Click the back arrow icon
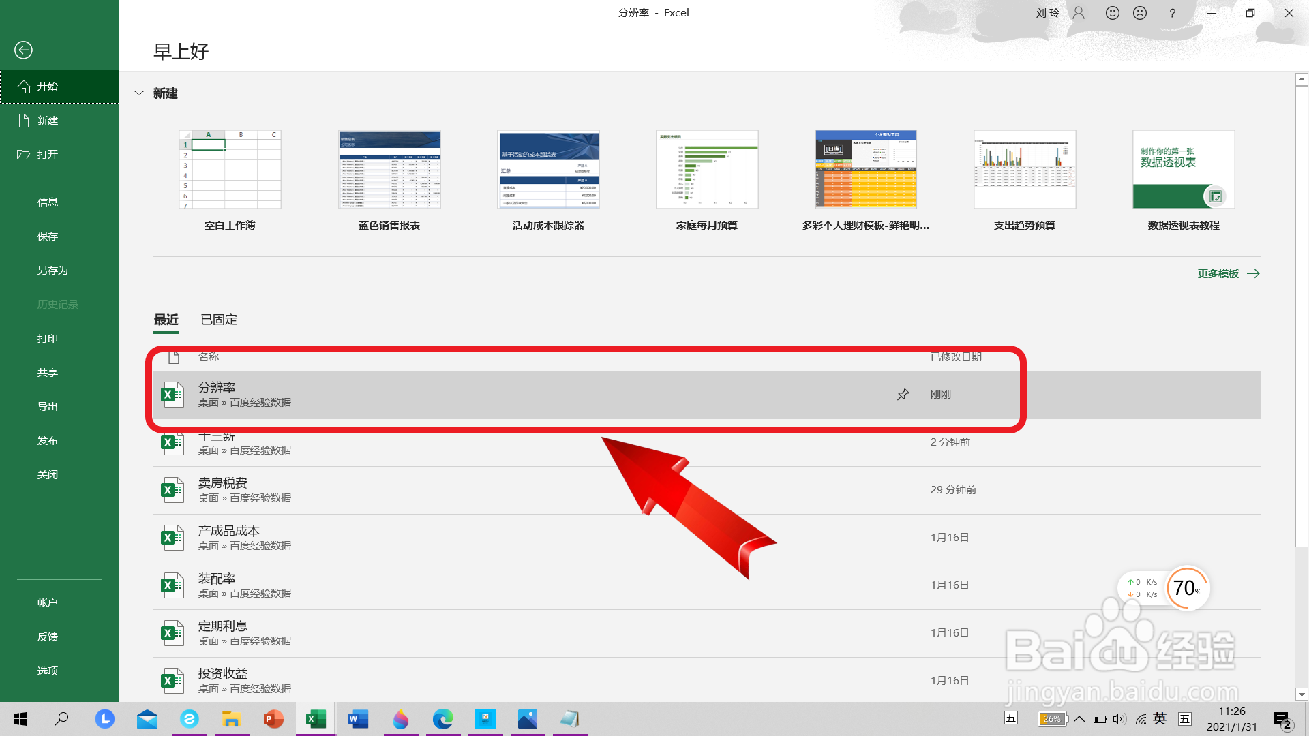The height and width of the screenshot is (736, 1309). pyautogui.click(x=23, y=50)
